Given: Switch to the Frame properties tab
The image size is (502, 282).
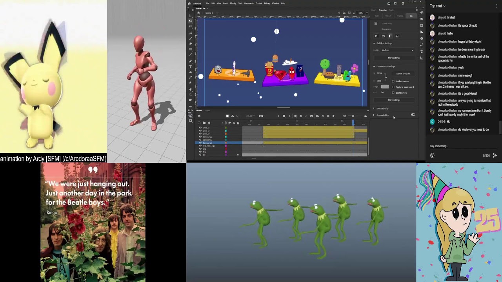Looking at the screenshot, I should click(x=400, y=16).
